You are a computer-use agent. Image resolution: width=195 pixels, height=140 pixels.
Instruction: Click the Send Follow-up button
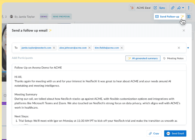[x=169, y=17]
